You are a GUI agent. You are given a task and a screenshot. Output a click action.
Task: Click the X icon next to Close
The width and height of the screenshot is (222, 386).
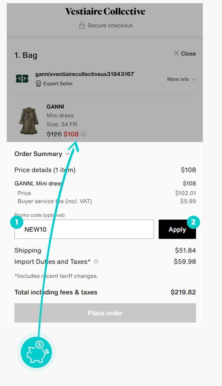176,53
